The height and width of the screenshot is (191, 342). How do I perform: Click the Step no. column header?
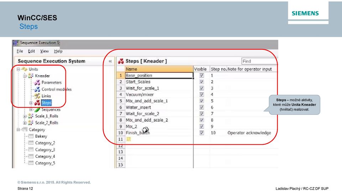click(x=218, y=69)
